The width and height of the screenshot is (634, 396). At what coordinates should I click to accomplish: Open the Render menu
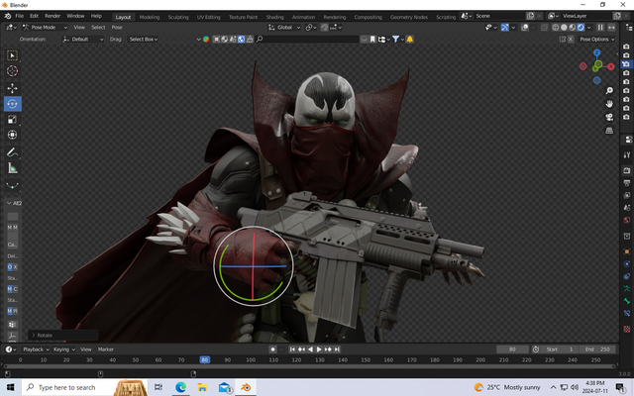(52, 16)
